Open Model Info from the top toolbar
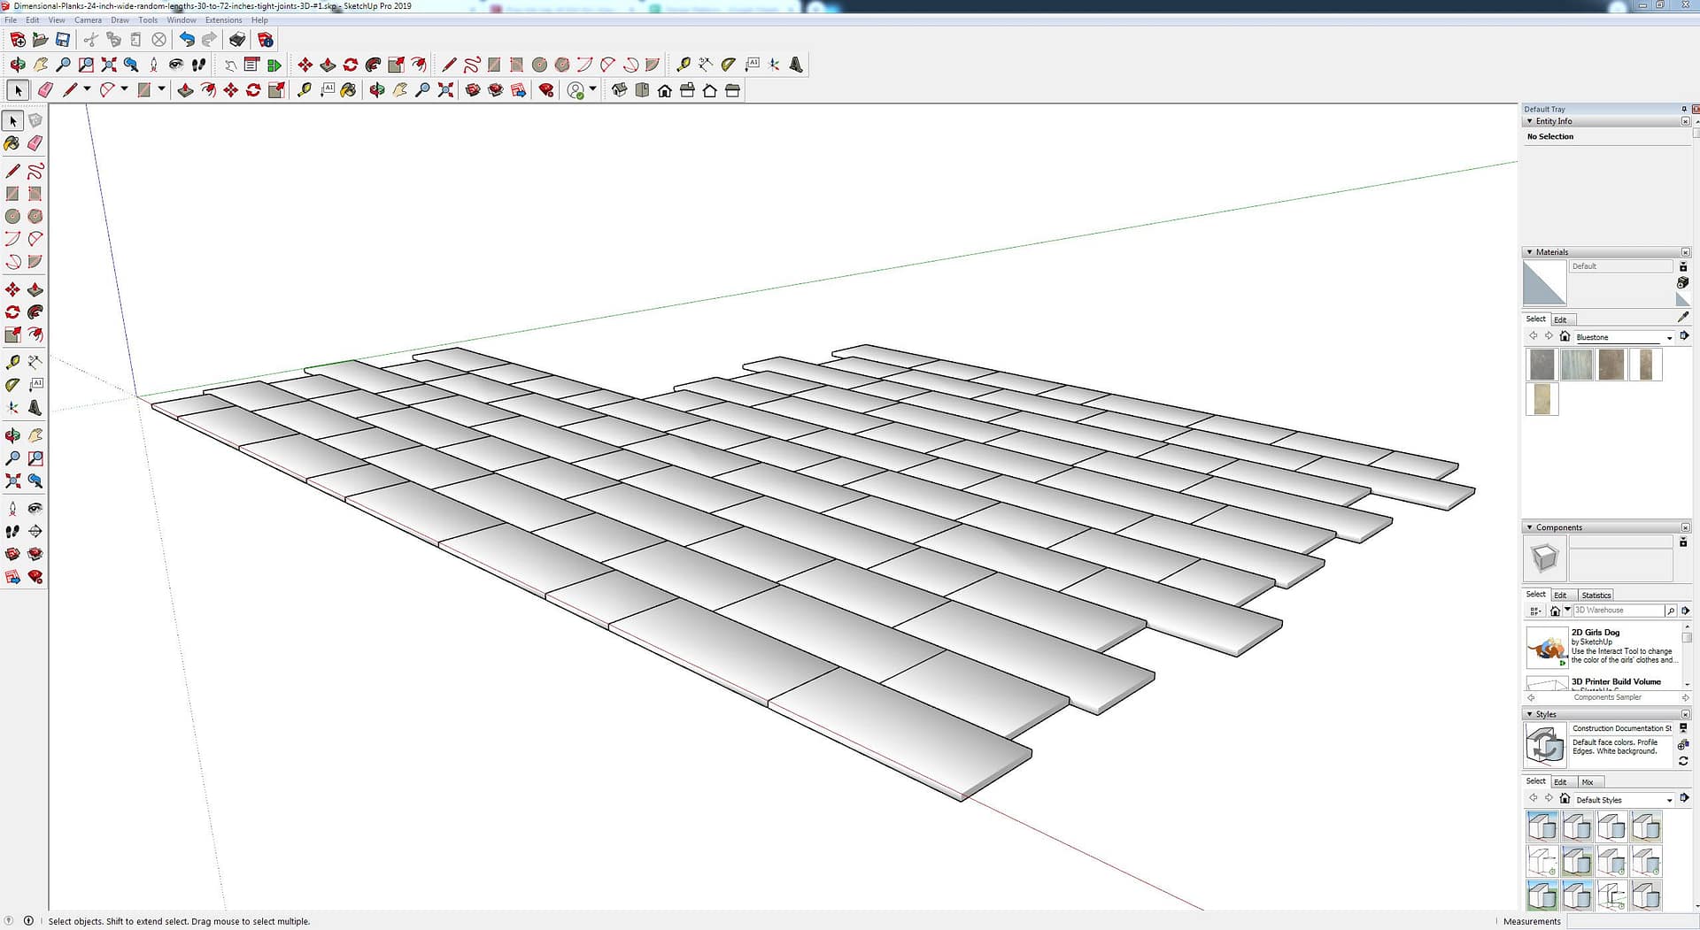This screenshot has height=930, width=1700. pos(265,40)
